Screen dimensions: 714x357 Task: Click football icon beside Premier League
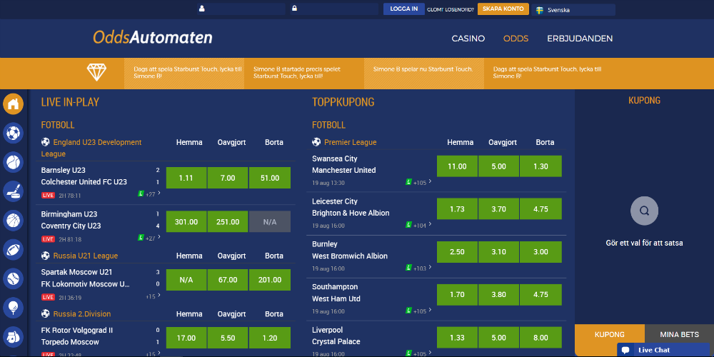316,142
